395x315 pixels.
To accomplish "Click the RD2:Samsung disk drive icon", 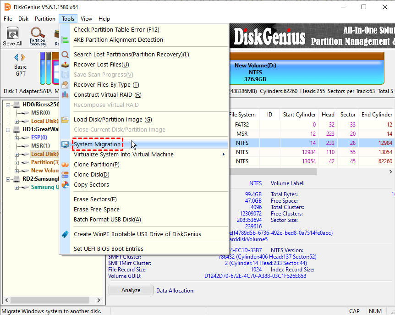I will coord(16,179).
